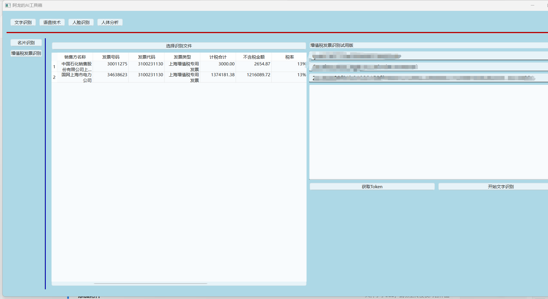The height and width of the screenshot is (299, 548).
Task: Select the 1374181.38 total cell
Action: (218, 77)
